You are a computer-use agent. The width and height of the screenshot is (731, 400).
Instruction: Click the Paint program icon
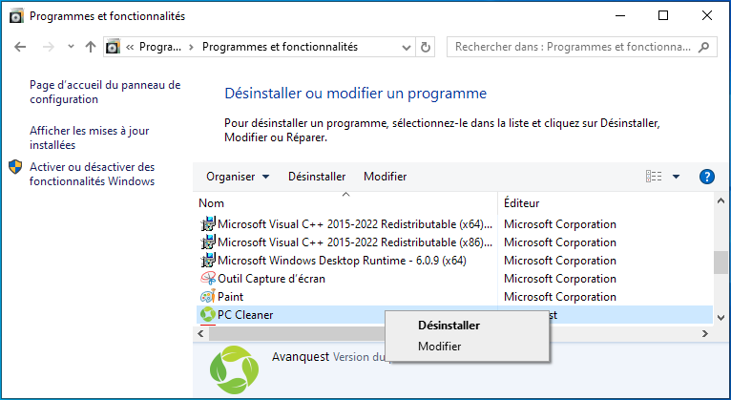(x=208, y=297)
